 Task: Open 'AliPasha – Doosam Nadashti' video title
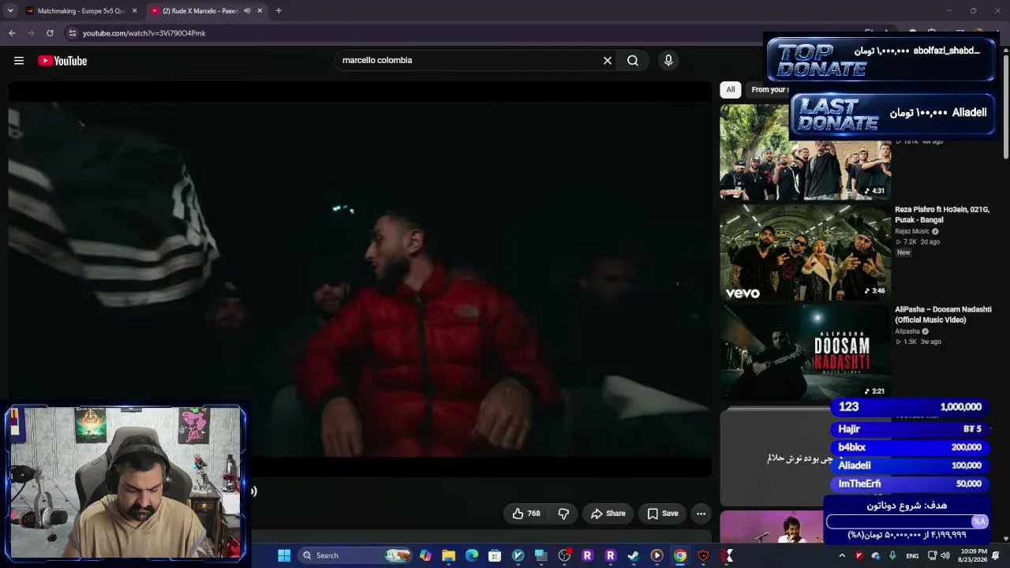tap(943, 315)
